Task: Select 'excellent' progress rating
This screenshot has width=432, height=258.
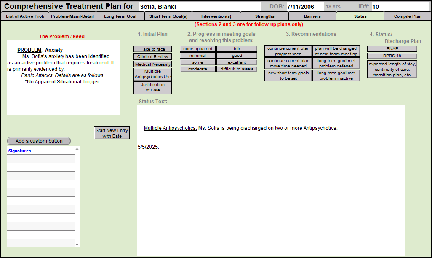Action: click(x=237, y=62)
